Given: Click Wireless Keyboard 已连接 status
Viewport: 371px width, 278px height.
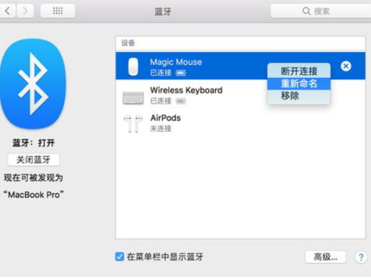Looking at the screenshot, I should (161, 101).
